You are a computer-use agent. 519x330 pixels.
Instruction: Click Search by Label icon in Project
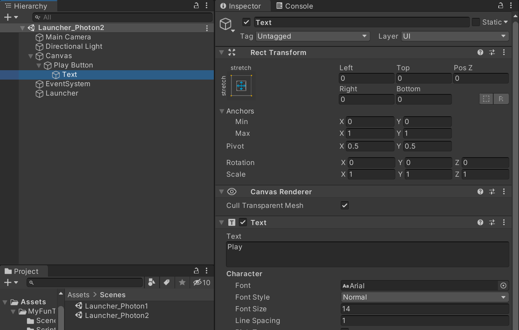click(x=167, y=282)
